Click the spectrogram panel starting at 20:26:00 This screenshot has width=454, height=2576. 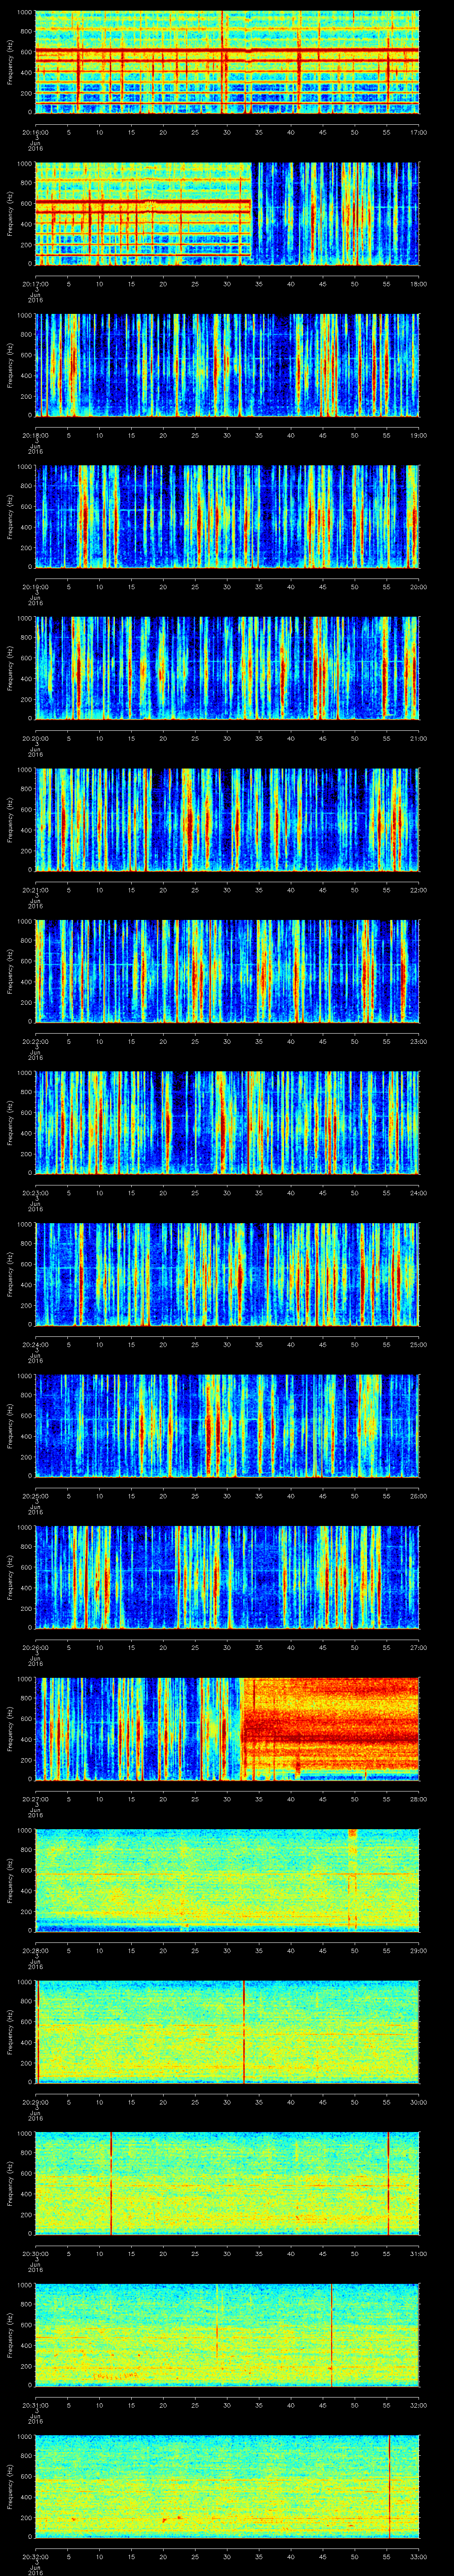pos(227,1577)
